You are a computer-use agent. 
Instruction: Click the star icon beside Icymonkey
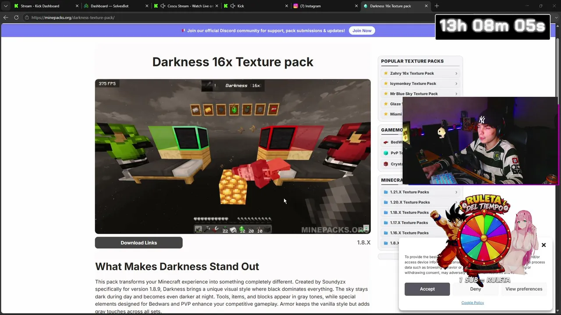[386, 84]
